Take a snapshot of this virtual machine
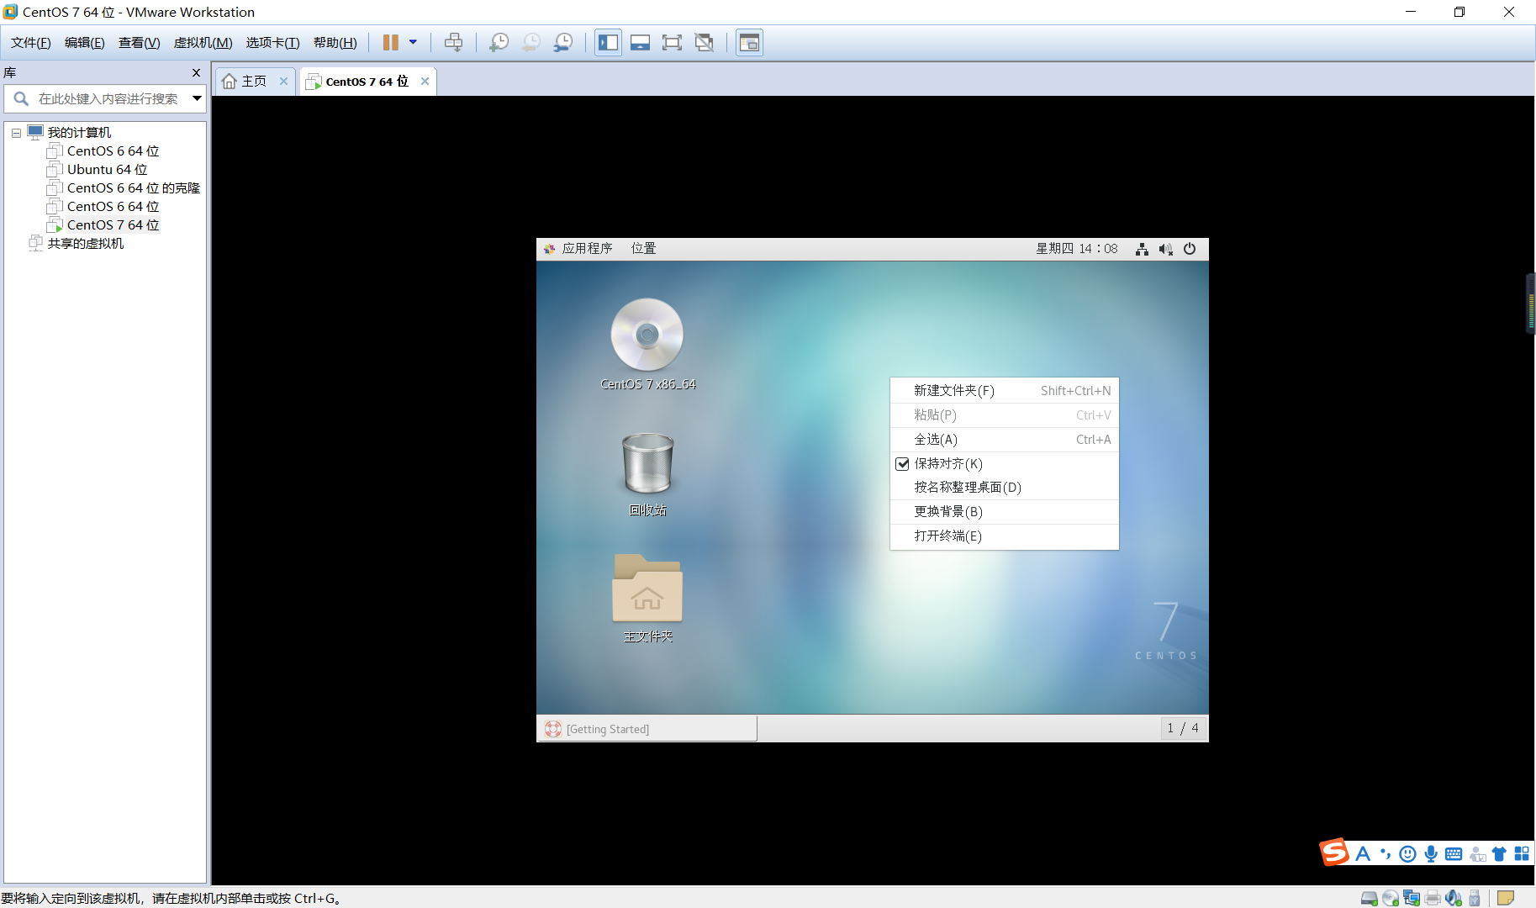Screen dimensions: 1536x908 click(x=499, y=42)
